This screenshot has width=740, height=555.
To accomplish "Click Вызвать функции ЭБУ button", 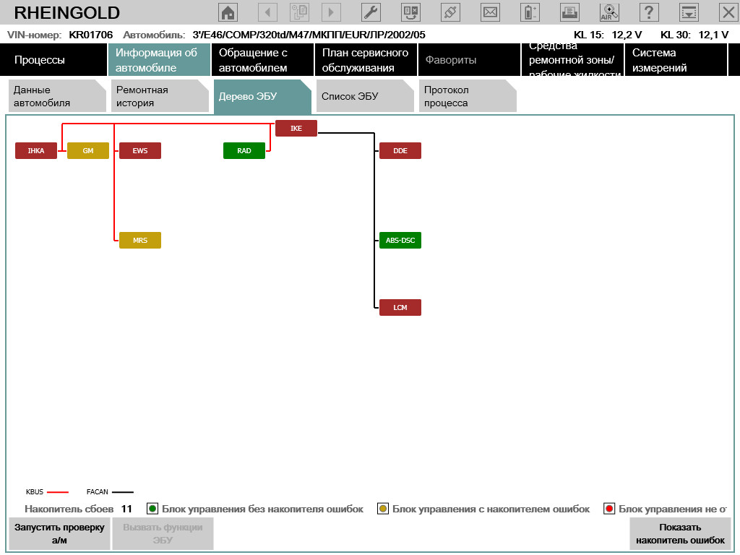I will (x=163, y=534).
